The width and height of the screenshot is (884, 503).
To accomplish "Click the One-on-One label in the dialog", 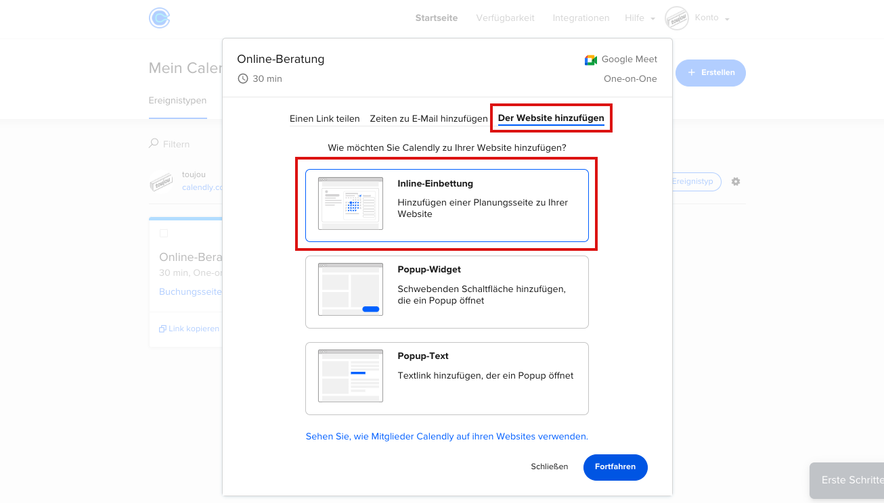I will coord(630,78).
